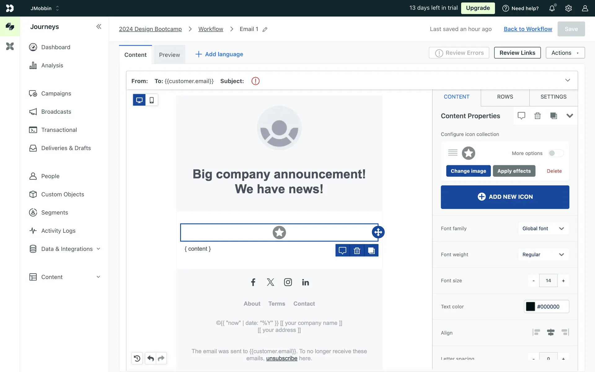
Task: Open the notifications bell
Action: pyautogui.click(x=552, y=8)
